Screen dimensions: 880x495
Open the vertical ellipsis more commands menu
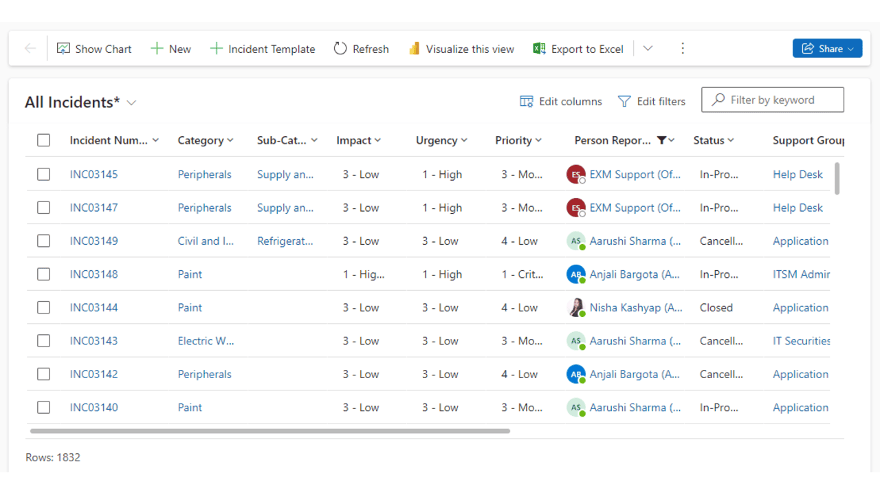(682, 48)
